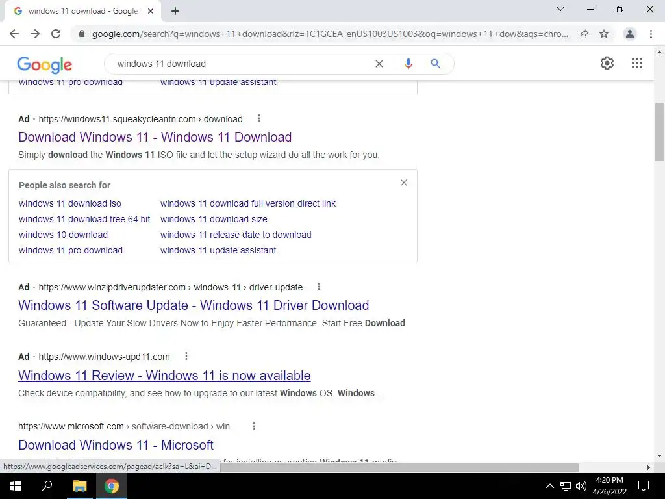
Task: Search windows 11 release date to download
Action: 236,235
